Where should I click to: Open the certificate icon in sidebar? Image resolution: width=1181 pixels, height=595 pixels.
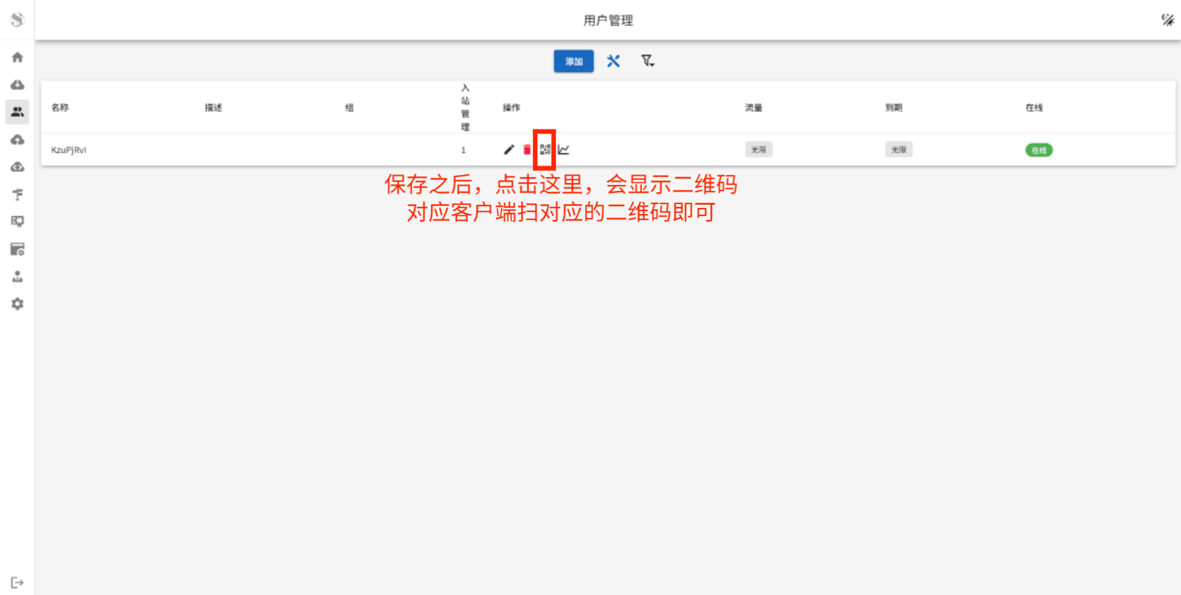click(18, 222)
